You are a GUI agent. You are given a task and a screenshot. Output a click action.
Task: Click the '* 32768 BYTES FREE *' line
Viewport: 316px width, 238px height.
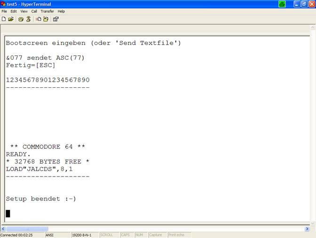click(x=48, y=162)
